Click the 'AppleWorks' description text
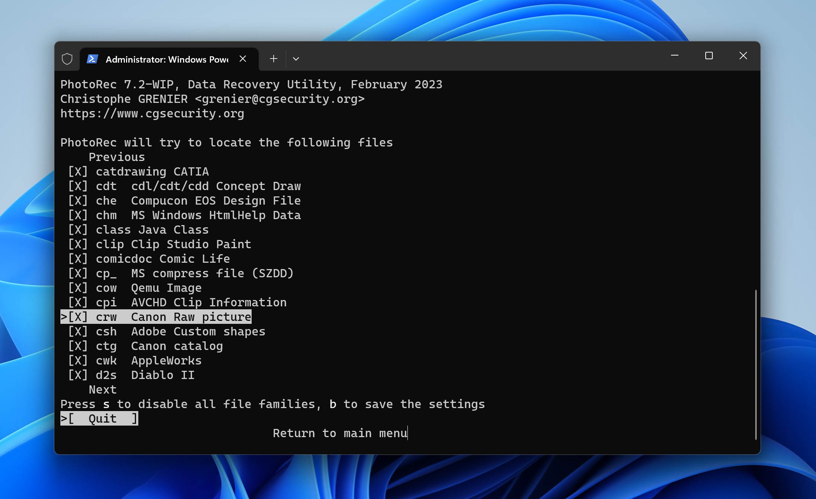816x499 pixels. click(166, 360)
